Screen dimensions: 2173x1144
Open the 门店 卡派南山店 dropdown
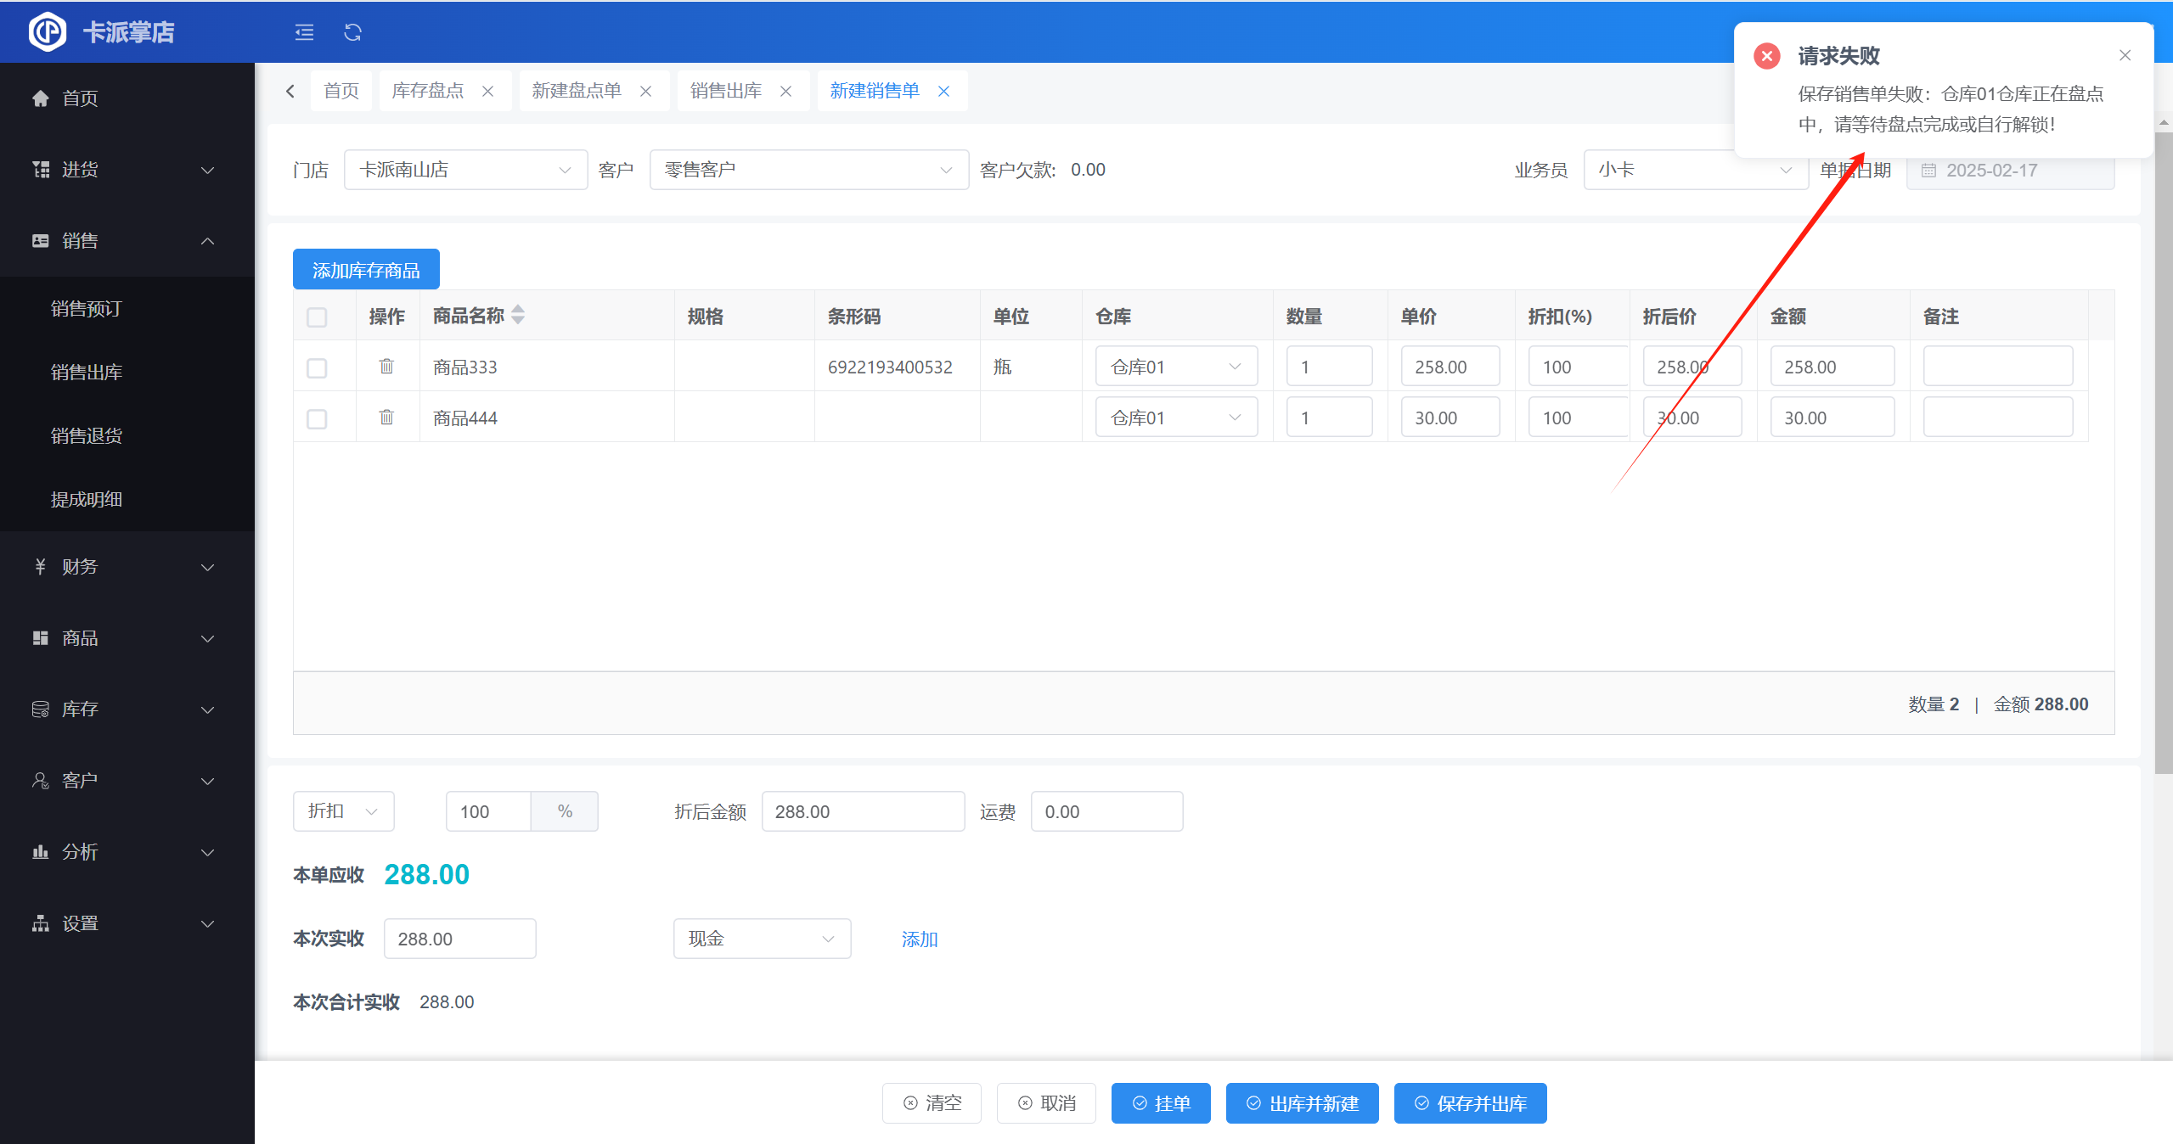tap(465, 170)
